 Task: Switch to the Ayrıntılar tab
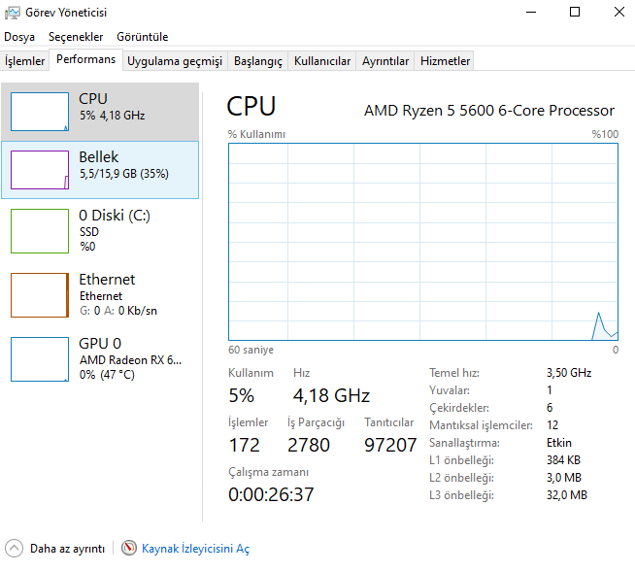[x=385, y=60]
